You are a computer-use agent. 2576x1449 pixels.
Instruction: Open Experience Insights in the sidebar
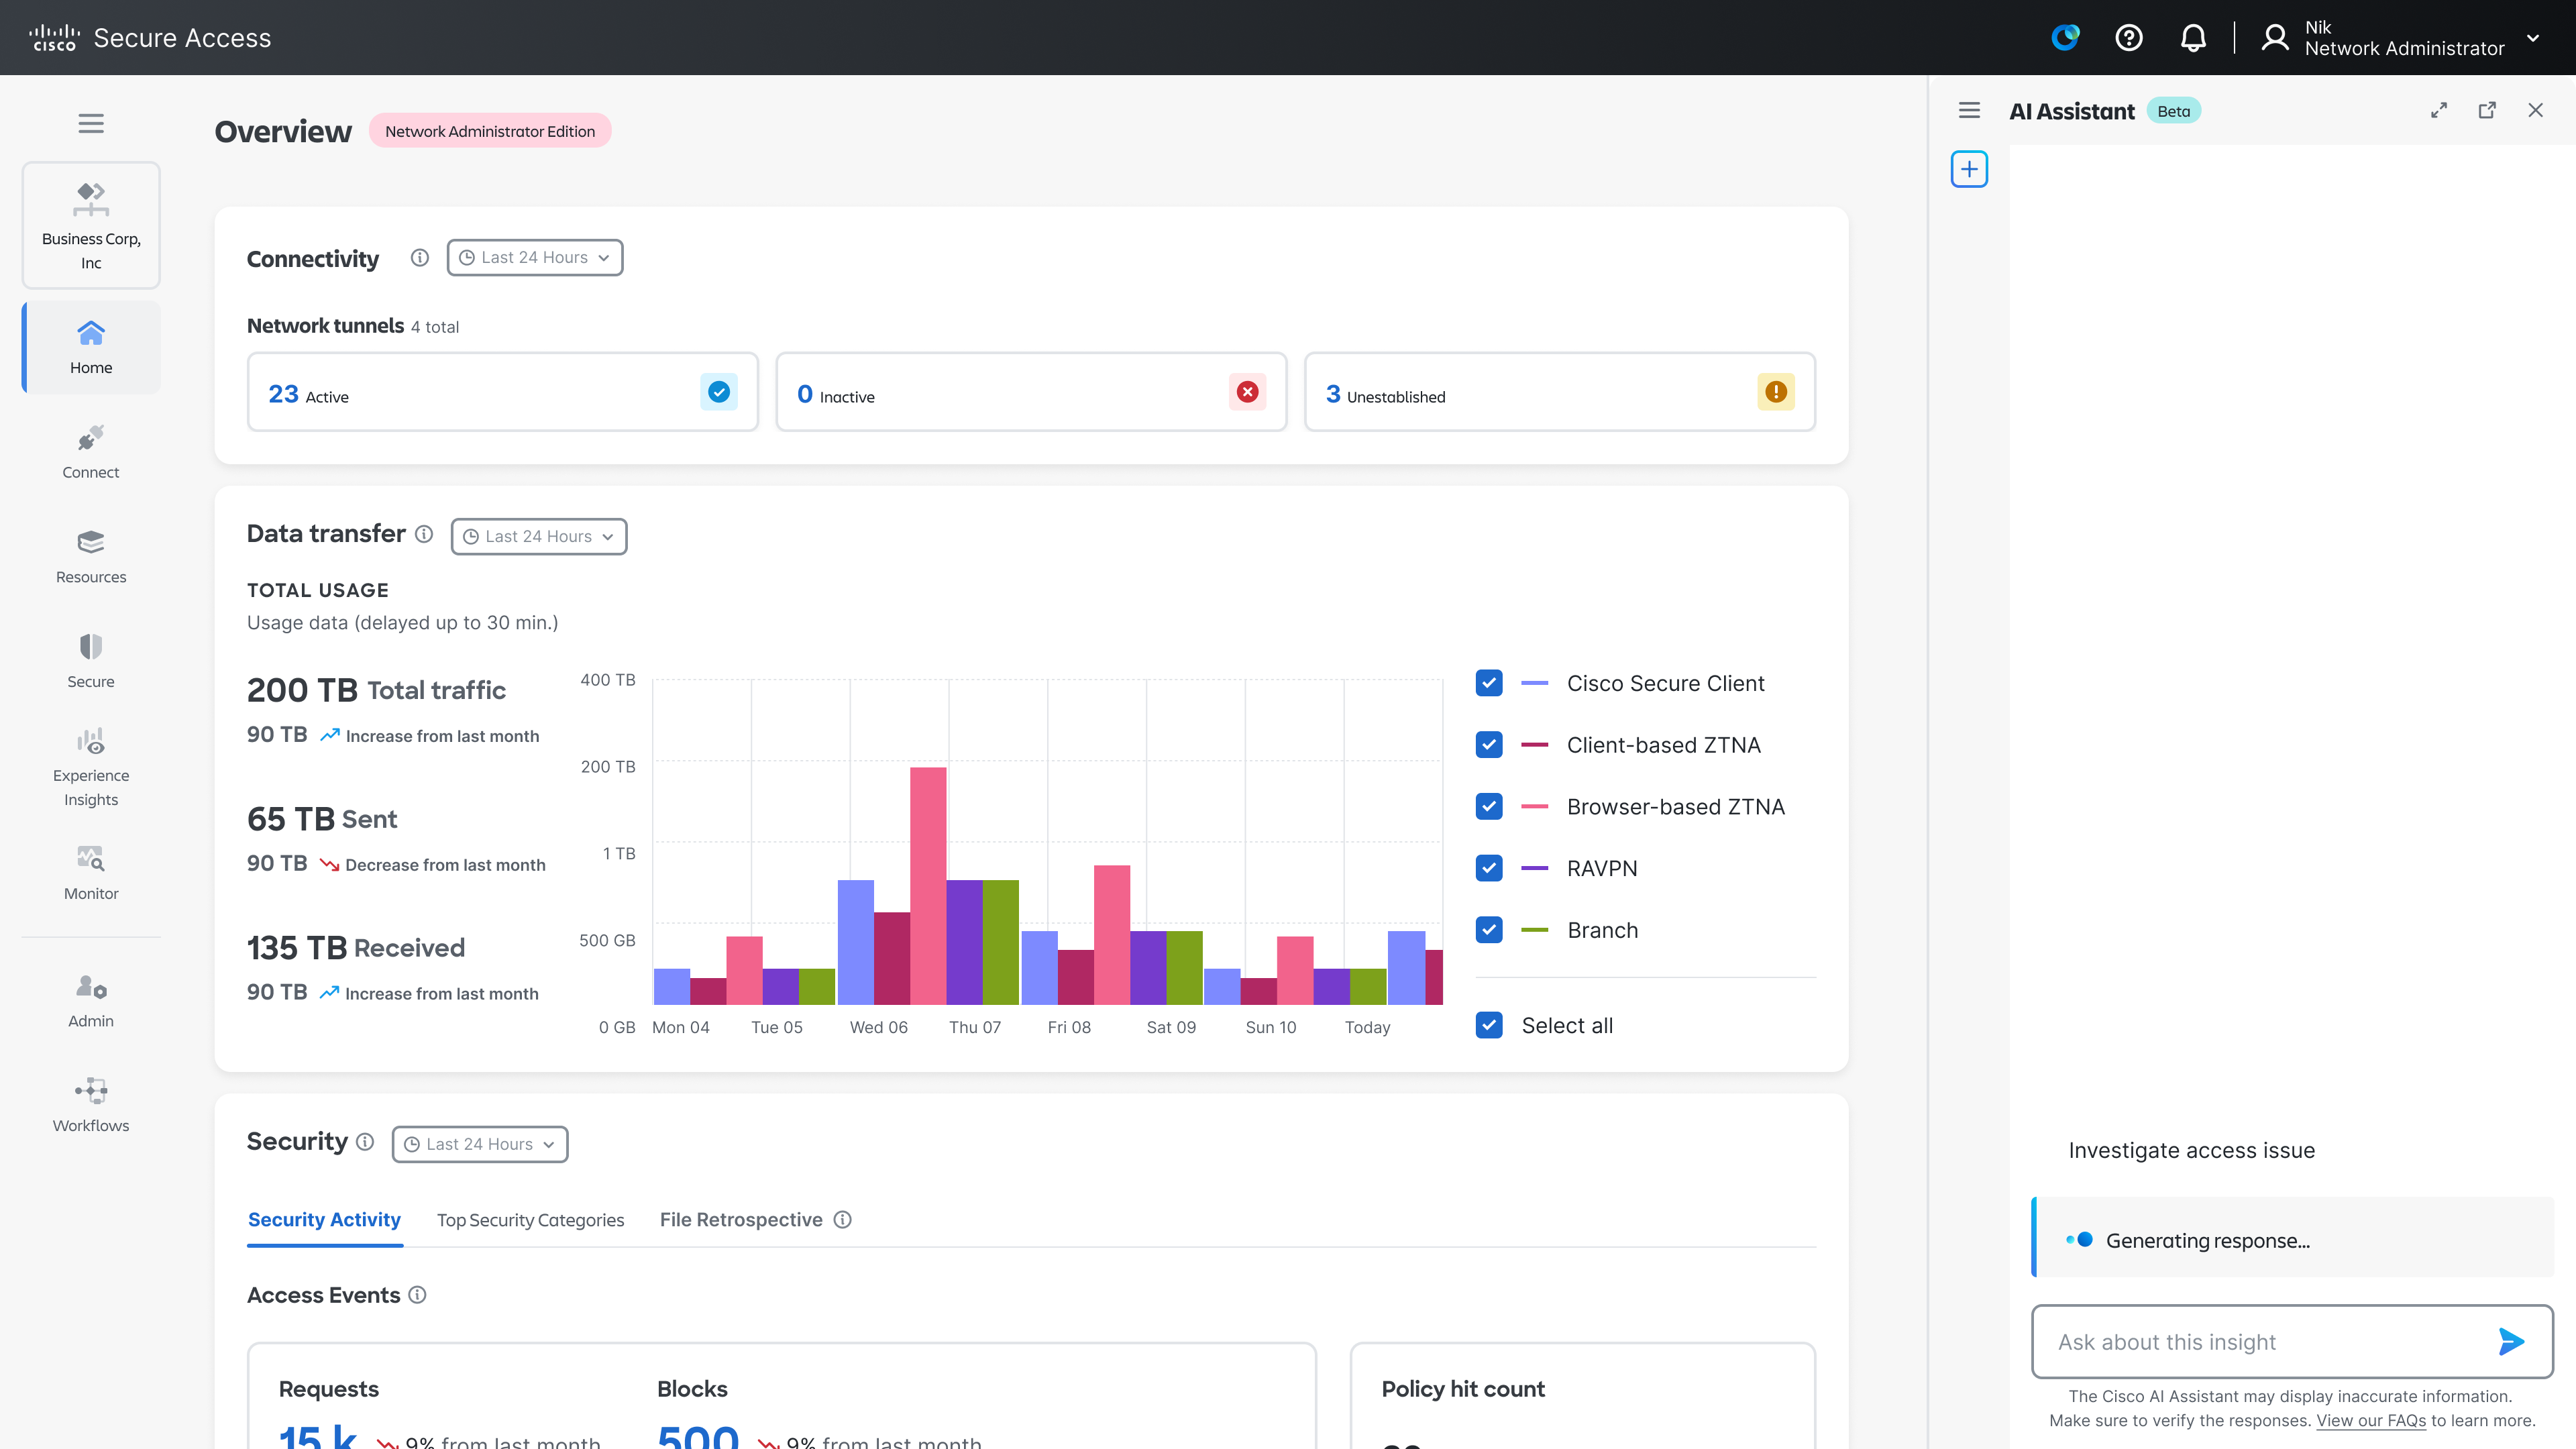[x=91, y=767]
